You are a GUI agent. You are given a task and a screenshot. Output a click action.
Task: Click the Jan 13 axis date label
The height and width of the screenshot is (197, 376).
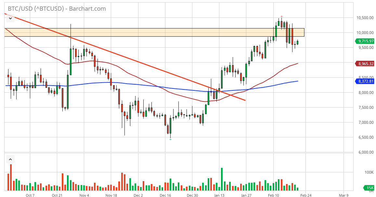(219, 195)
